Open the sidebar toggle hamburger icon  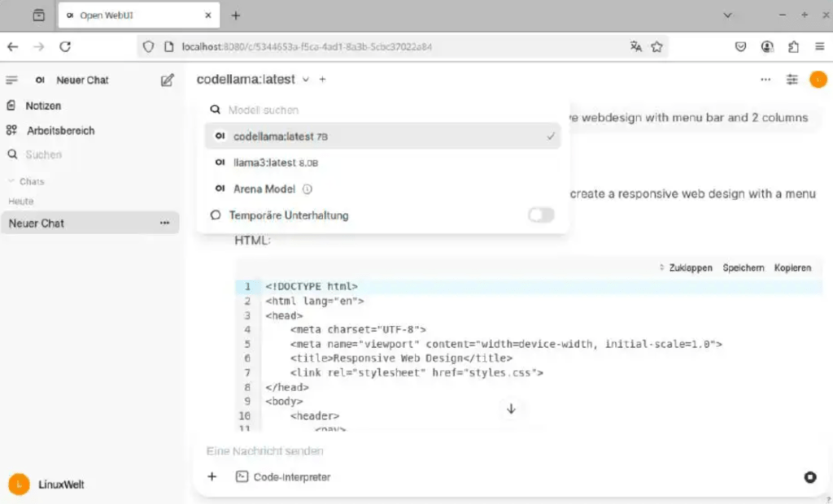coord(11,79)
